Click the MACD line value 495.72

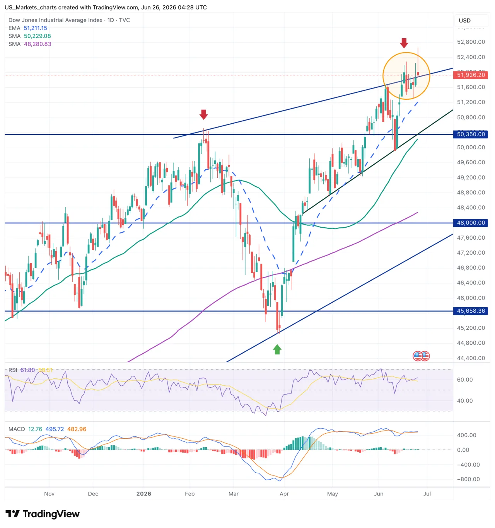pyautogui.click(x=55, y=429)
